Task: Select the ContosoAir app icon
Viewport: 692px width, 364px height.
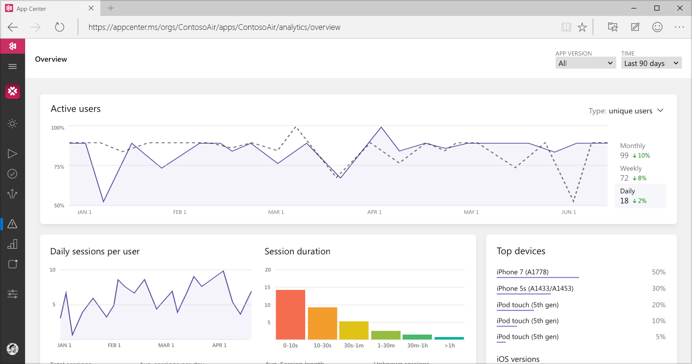Action: [12, 91]
